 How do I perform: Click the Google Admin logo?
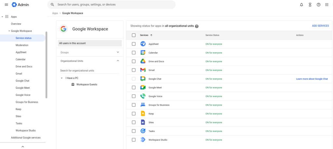20,5
